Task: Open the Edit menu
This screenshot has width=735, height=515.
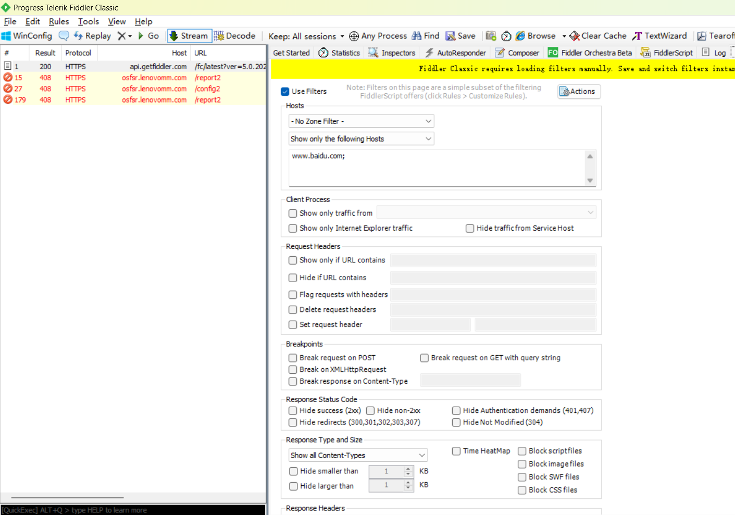Action: [x=32, y=21]
